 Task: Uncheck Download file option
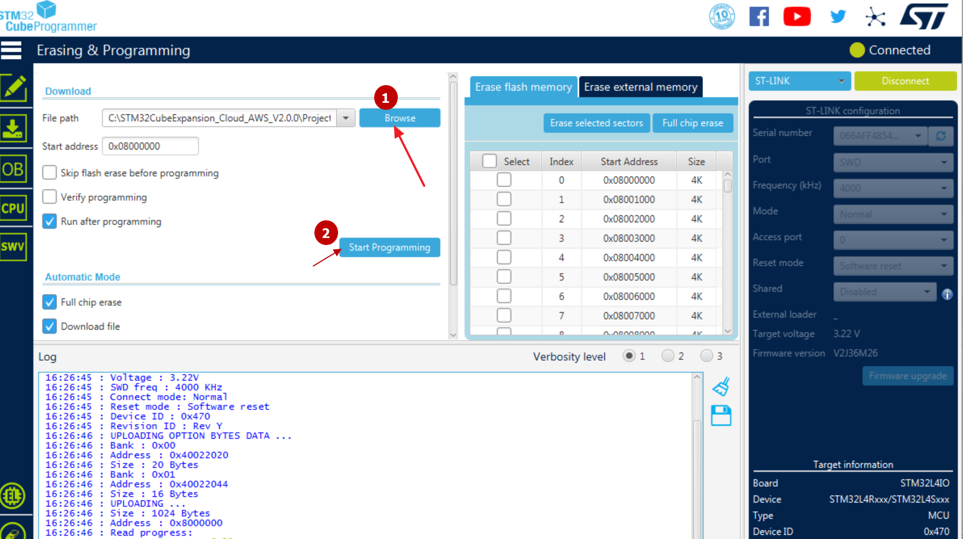pos(50,326)
